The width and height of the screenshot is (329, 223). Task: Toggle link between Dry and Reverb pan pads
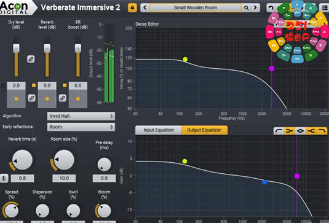[32, 98]
